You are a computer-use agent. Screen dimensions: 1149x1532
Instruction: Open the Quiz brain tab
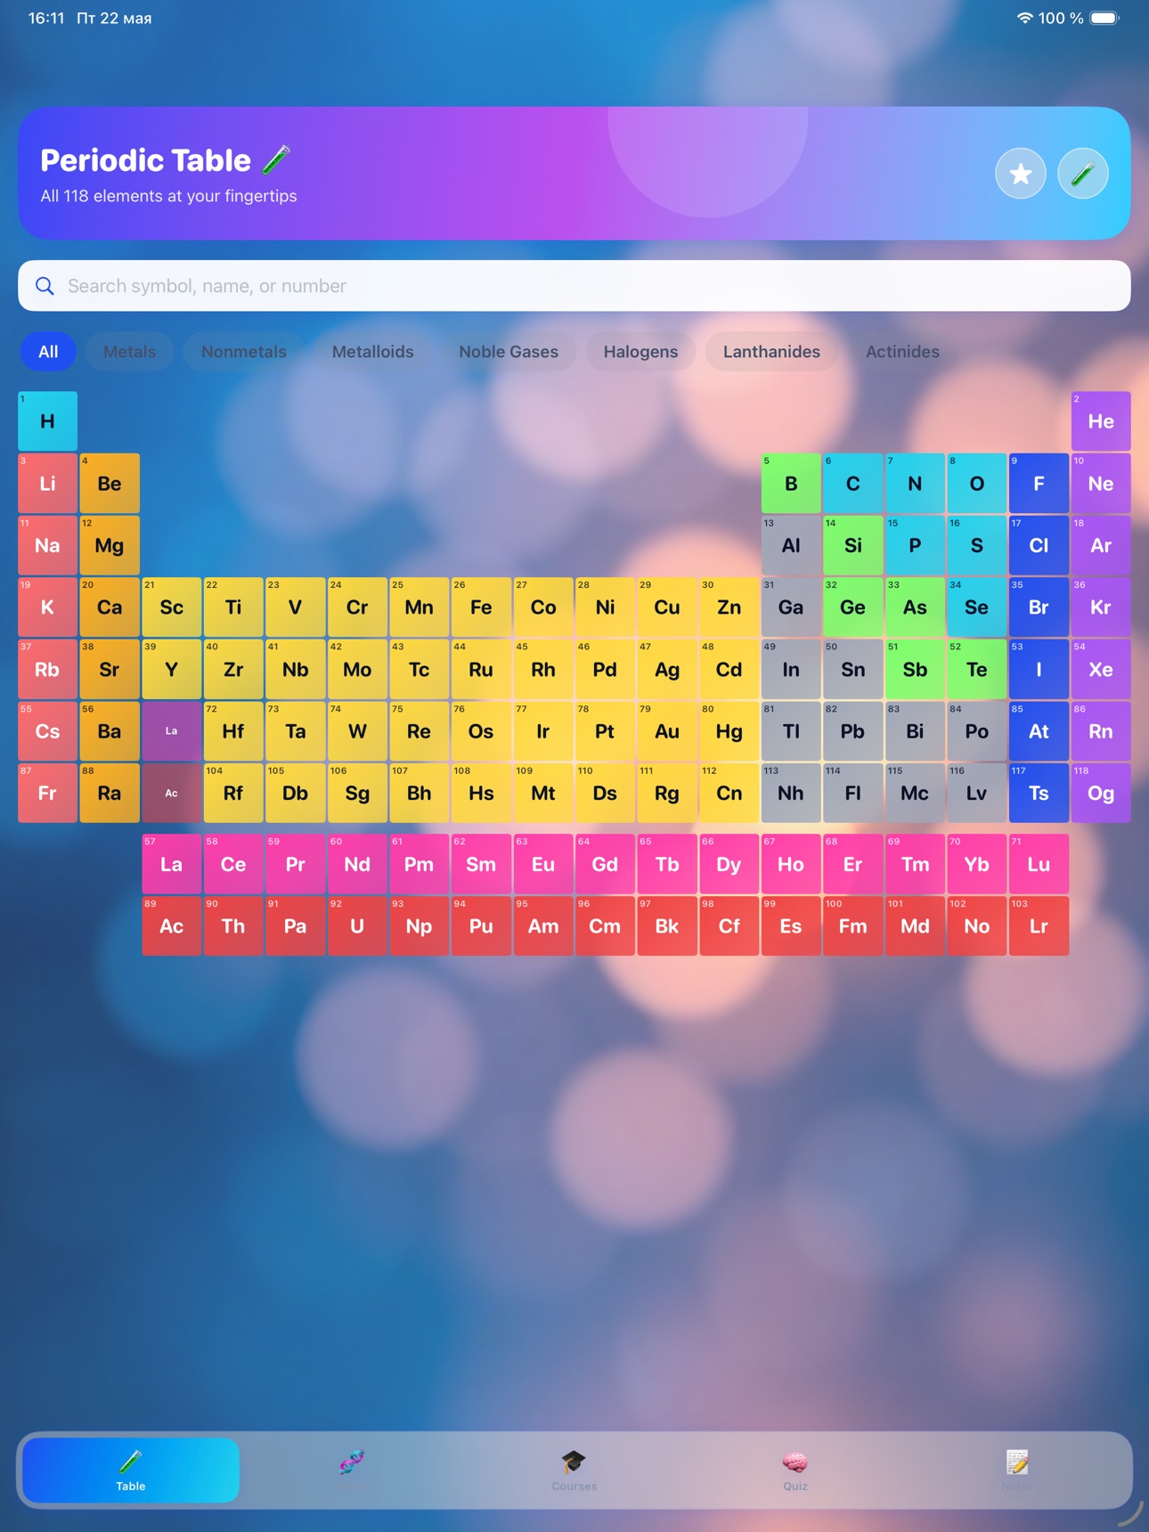[795, 1470]
